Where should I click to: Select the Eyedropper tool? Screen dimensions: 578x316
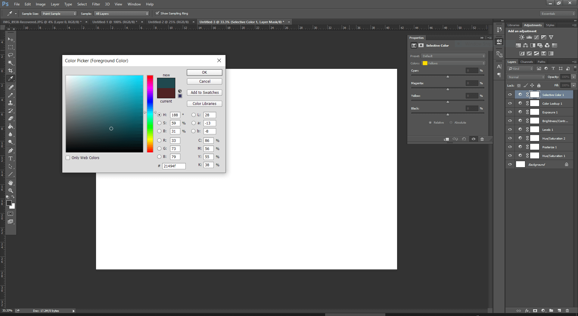pos(11,78)
